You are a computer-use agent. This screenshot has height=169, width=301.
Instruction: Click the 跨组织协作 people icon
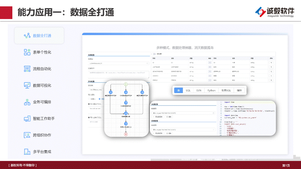pos(27,135)
